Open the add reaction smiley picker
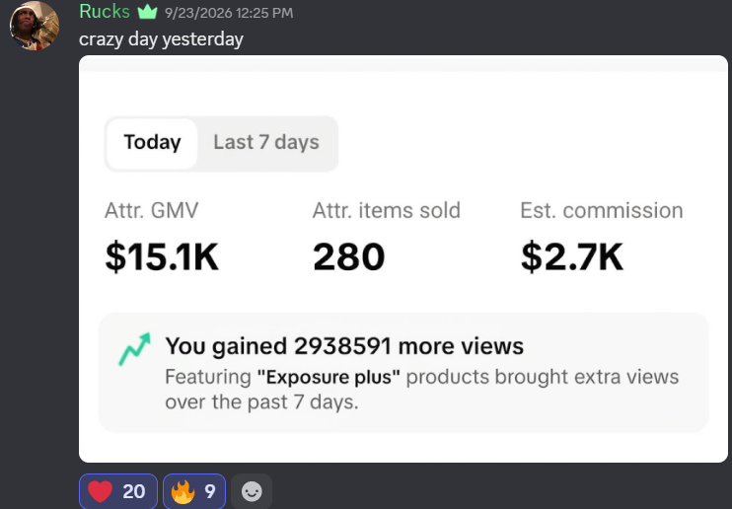 pos(252,491)
